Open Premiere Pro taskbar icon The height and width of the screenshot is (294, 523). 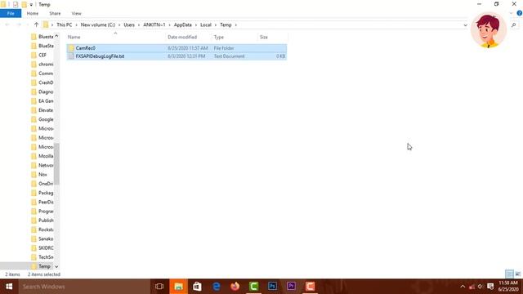click(291, 287)
